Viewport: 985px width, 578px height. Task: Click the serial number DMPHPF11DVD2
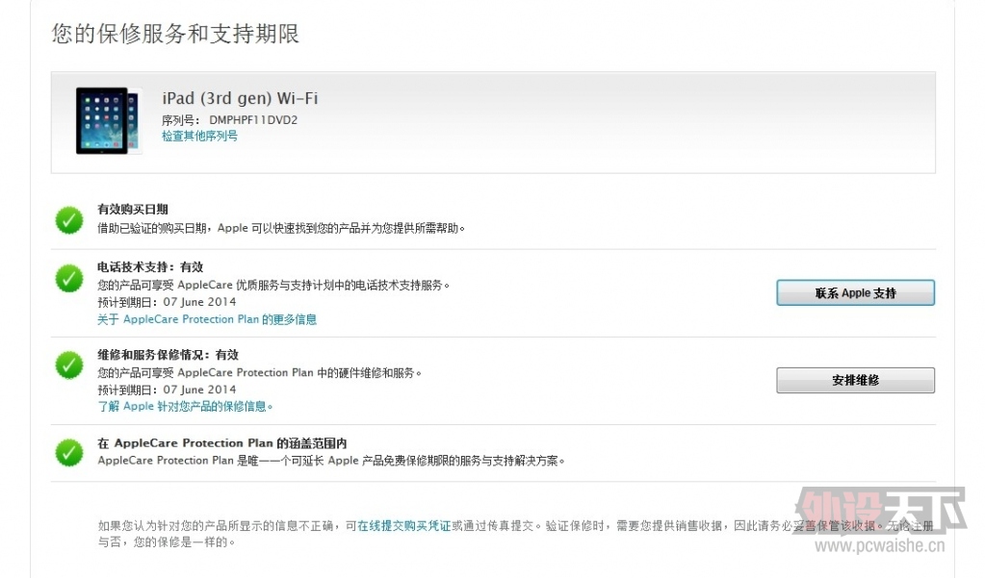[x=253, y=120]
